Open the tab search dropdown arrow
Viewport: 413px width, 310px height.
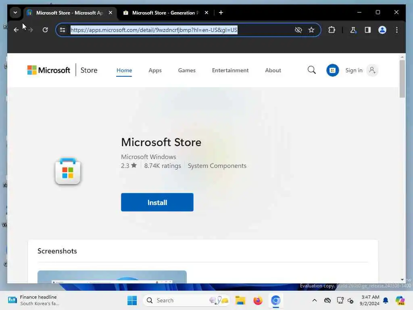(15, 13)
